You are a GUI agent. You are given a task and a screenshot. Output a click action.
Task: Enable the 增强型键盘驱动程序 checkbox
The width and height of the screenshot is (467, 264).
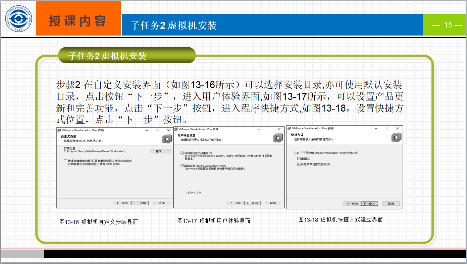coord(65,161)
